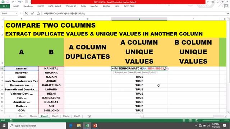Click cell containing 'DARJEELING'

pyautogui.click(x=51, y=85)
